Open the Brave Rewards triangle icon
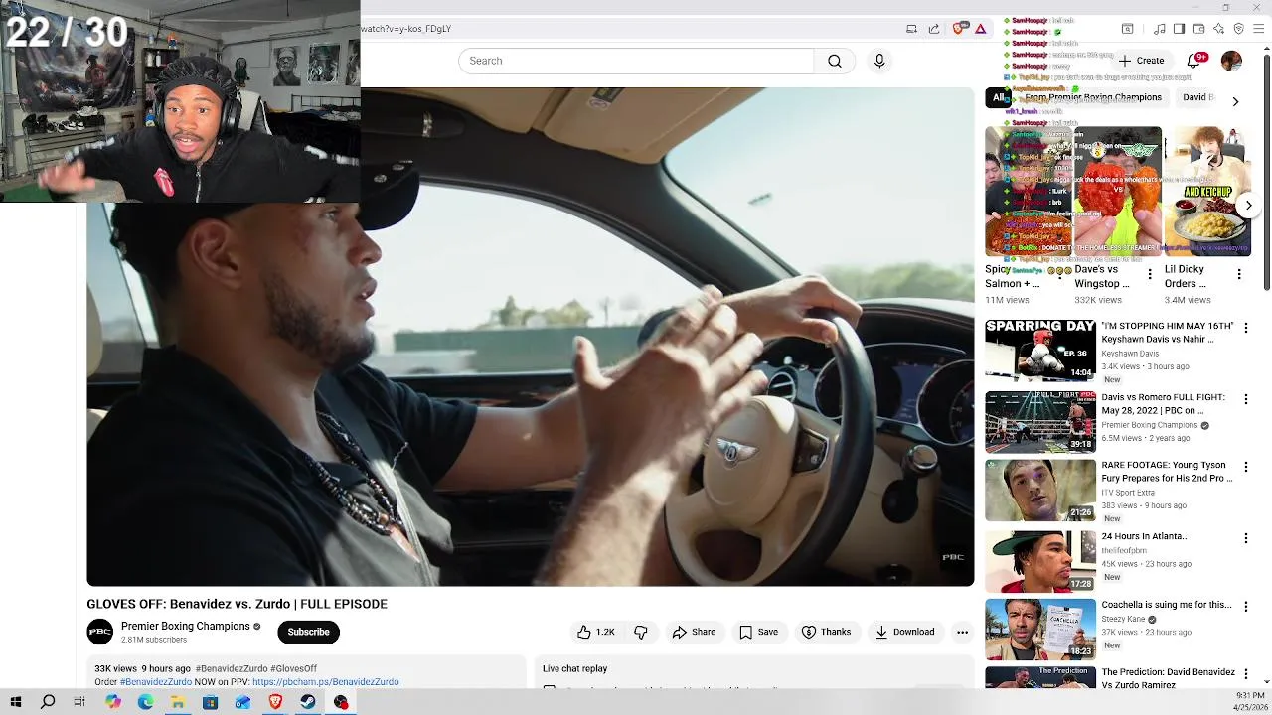This screenshot has width=1272, height=715. [980, 29]
